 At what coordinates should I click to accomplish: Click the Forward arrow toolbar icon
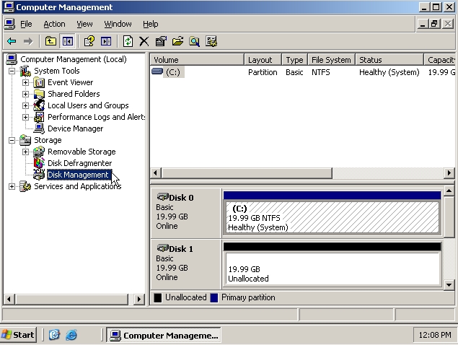point(28,41)
